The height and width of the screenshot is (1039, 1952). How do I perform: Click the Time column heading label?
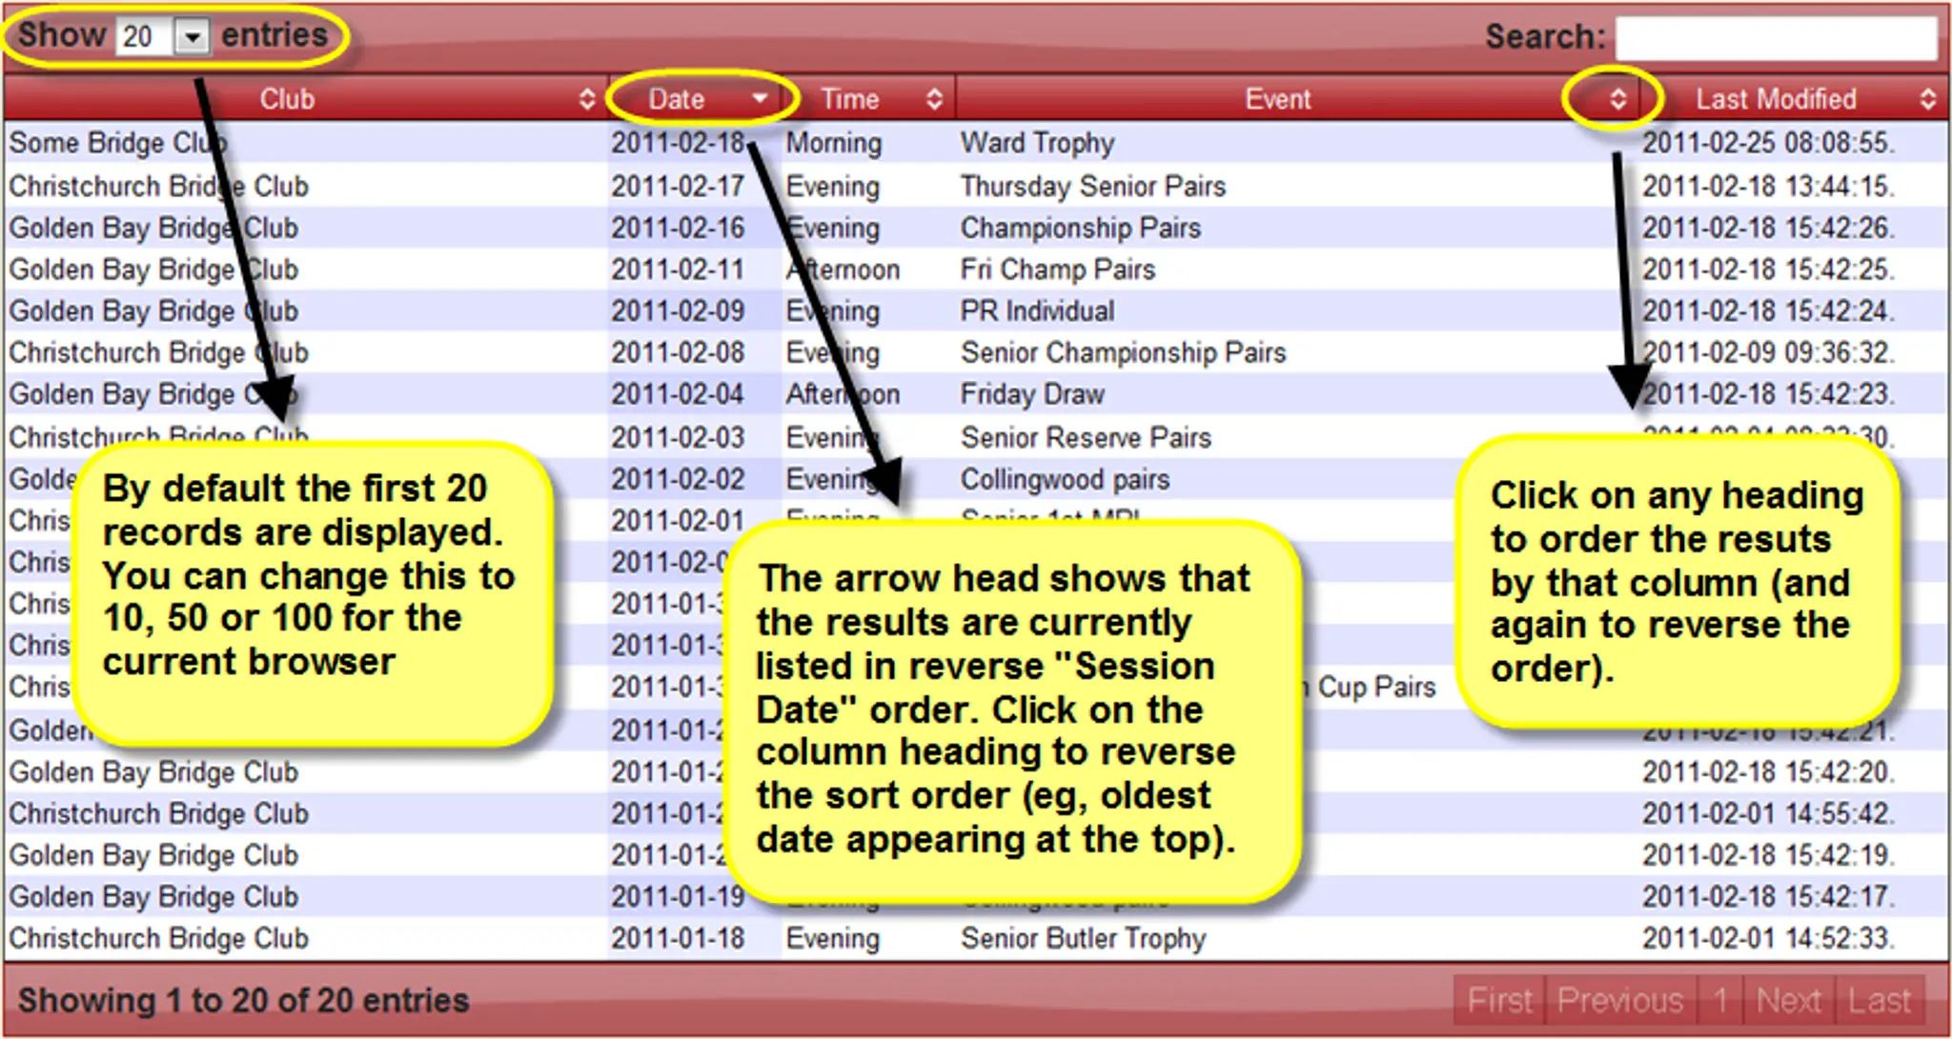849,99
